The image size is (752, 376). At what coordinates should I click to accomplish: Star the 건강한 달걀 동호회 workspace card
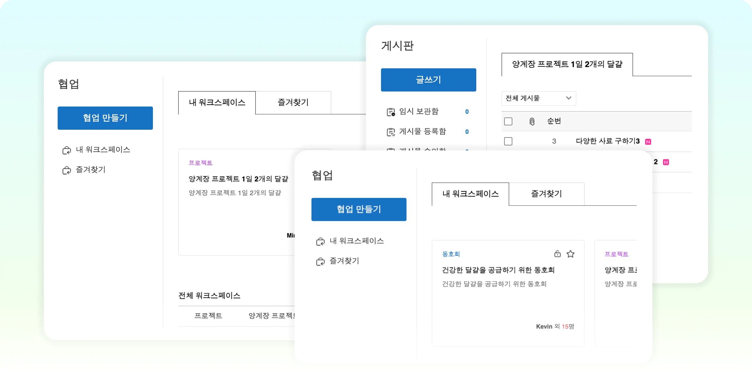(571, 254)
